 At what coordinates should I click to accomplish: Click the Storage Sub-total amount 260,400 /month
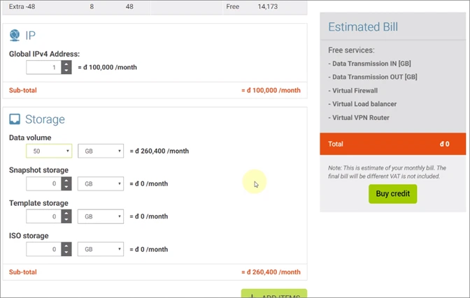coord(271,272)
